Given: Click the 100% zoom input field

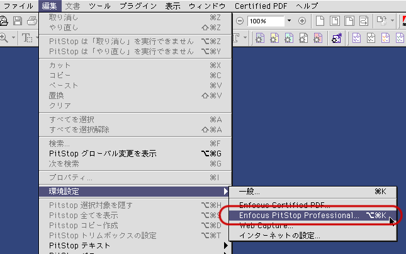Looking at the screenshot, I should tap(266, 21).
